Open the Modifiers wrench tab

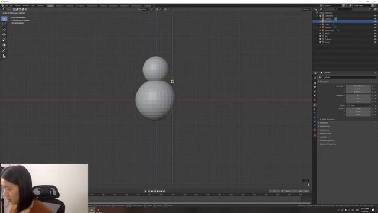coord(315,109)
